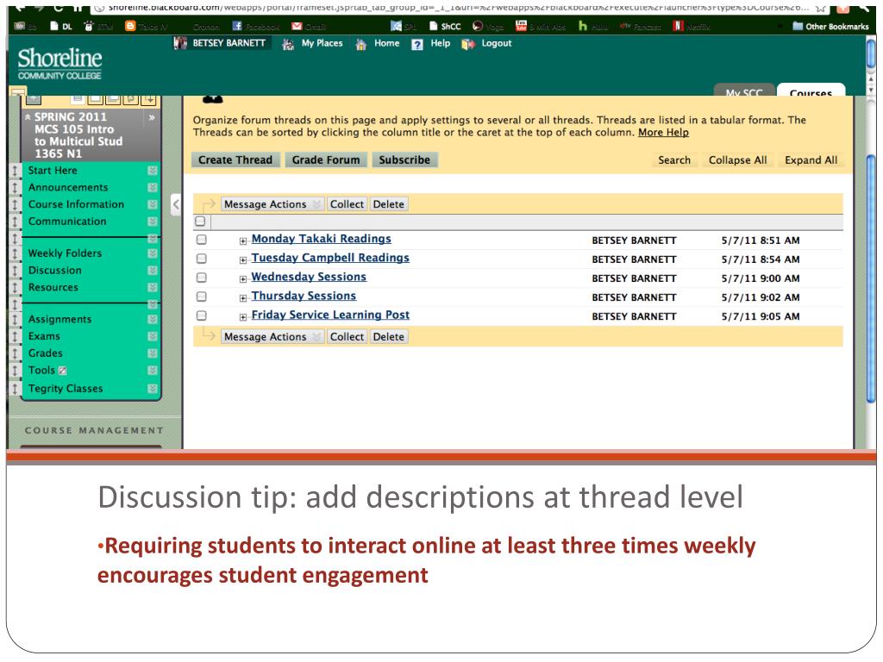The height and width of the screenshot is (662, 883).
Task: Switch to the Courses tab
Action: point(811,91)
